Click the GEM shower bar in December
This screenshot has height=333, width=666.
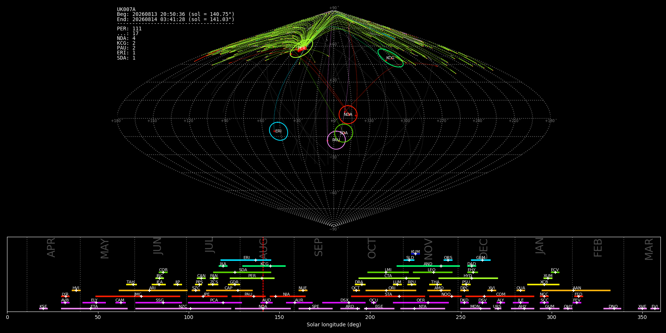click(481, 260)
